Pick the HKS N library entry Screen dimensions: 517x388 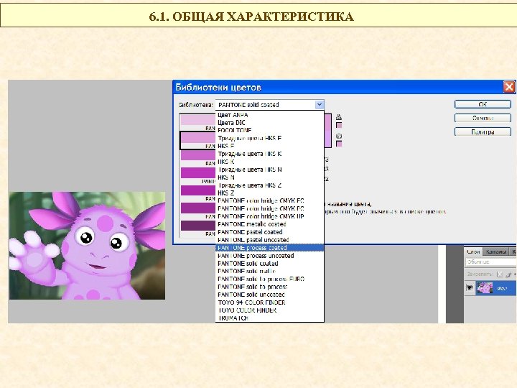[270, 177]
